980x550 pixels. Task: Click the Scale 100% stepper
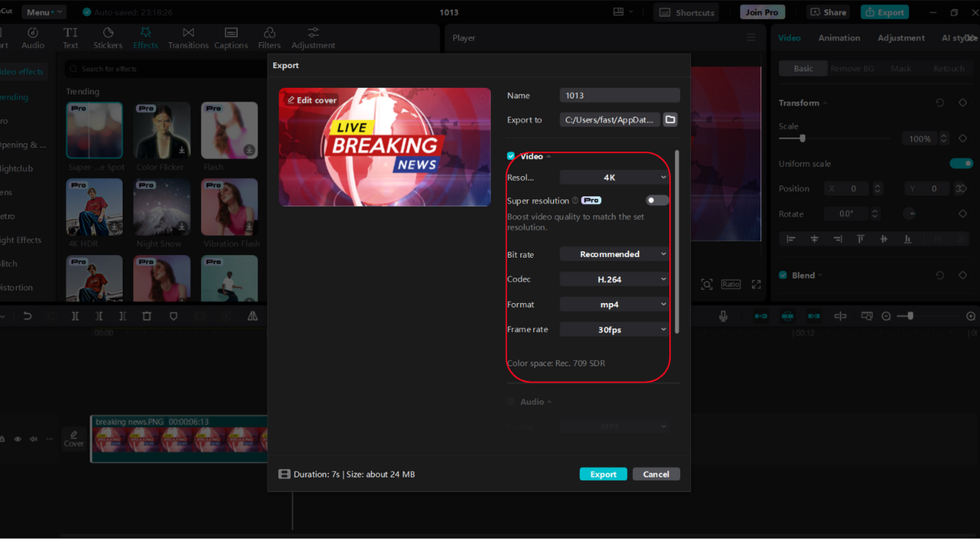(x=943, y=138)
